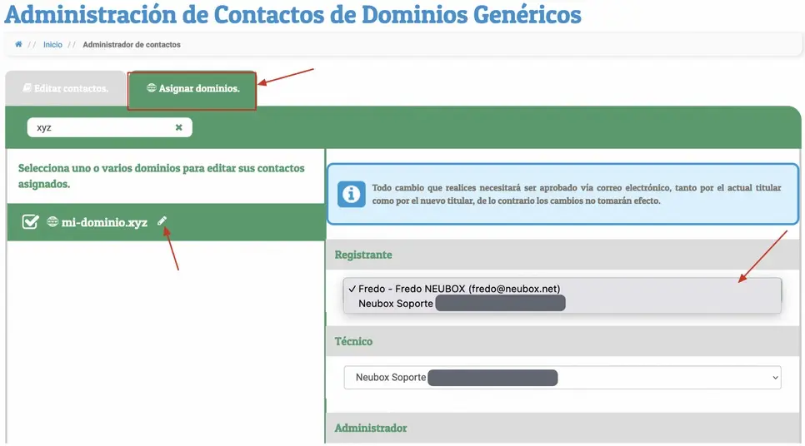Click the Técnico section heading

tap(353, 341)
